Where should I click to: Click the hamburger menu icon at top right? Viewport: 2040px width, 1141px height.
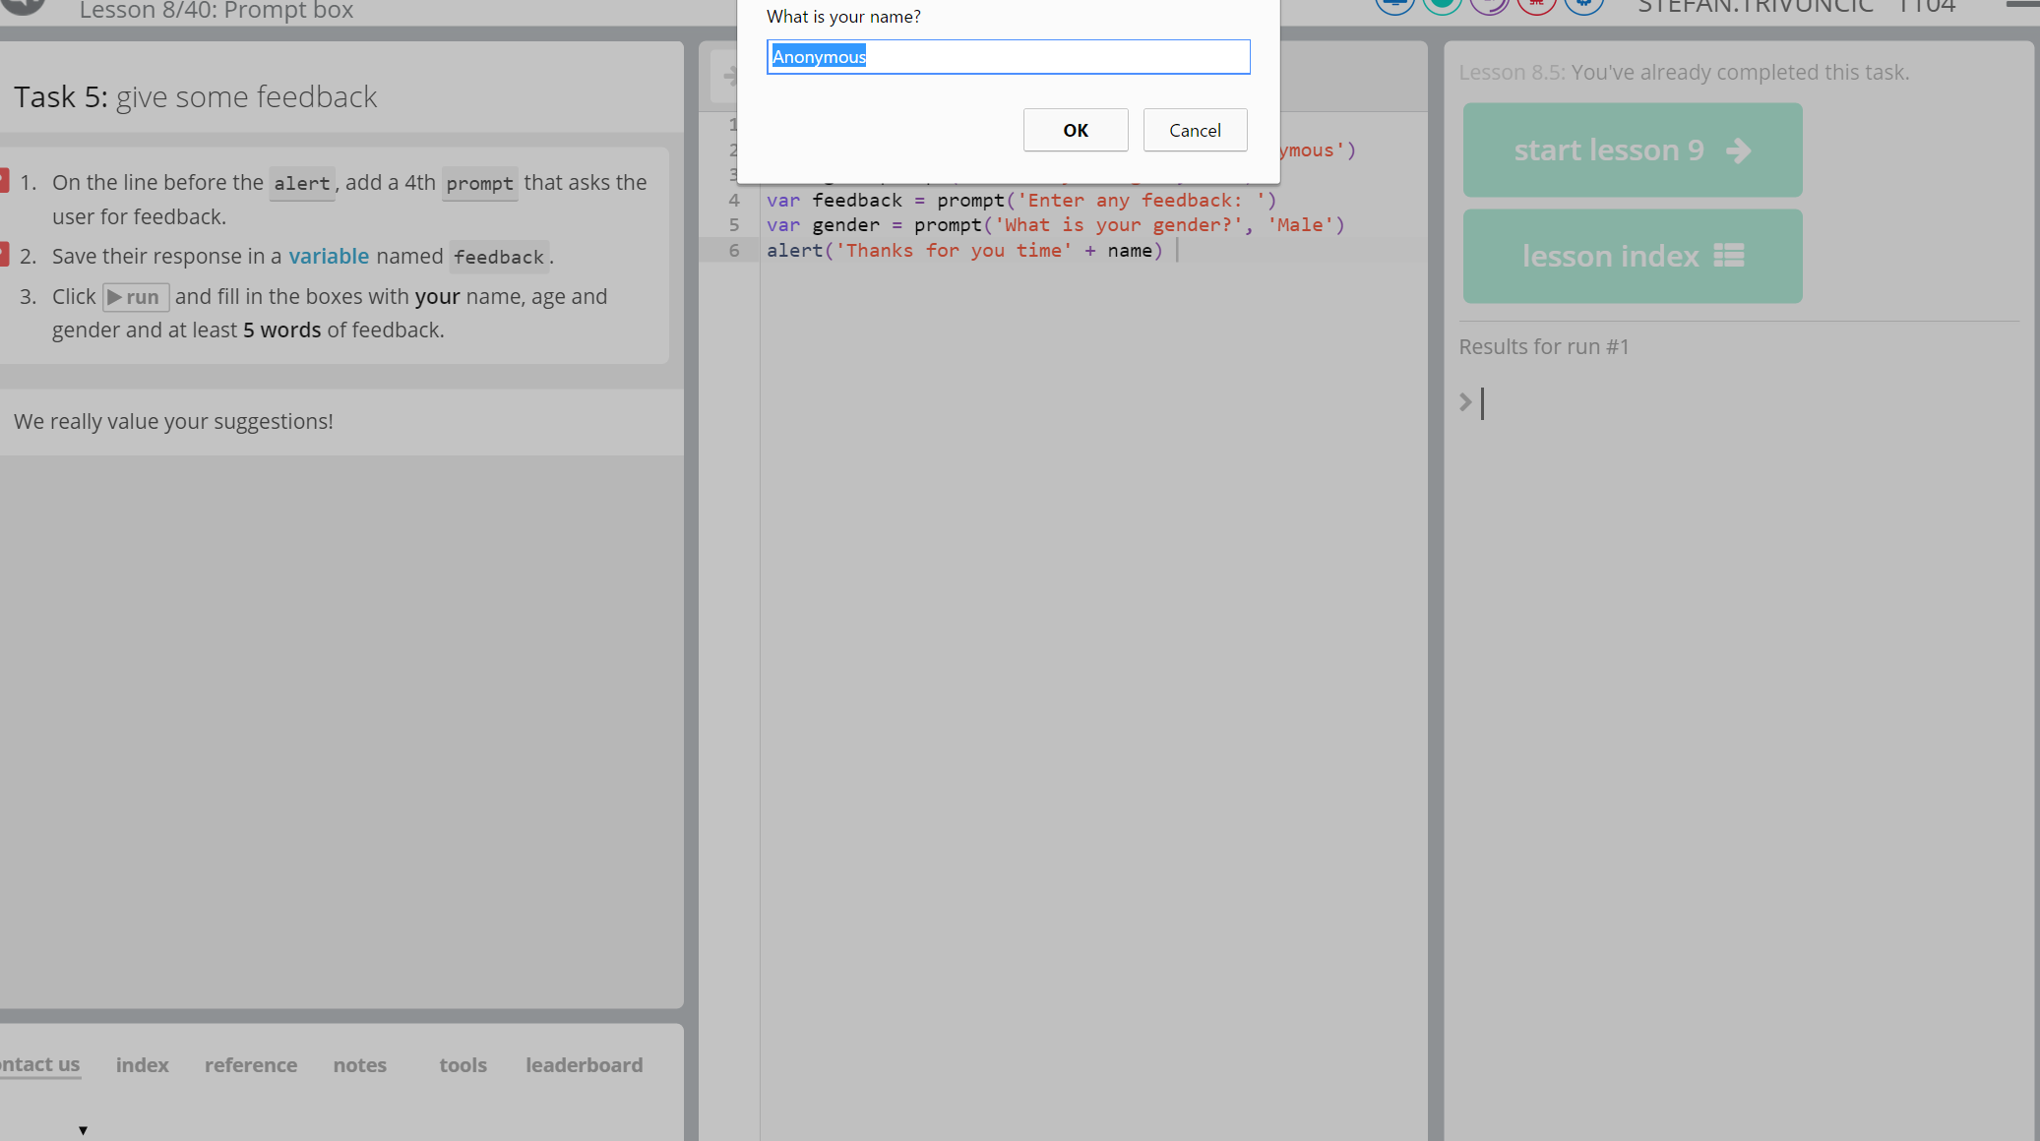2022,4
